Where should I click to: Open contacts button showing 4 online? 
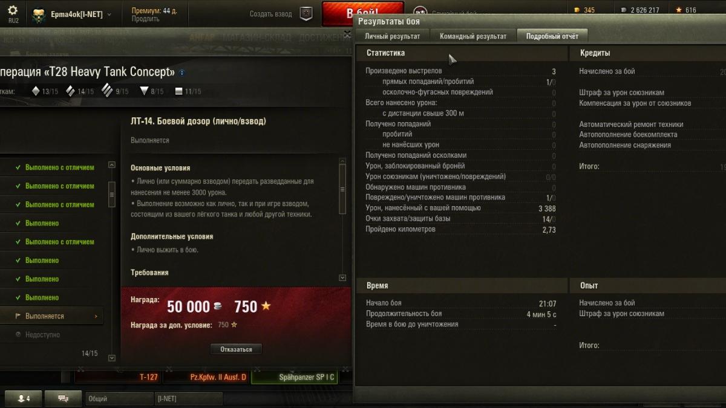(23, 398)
